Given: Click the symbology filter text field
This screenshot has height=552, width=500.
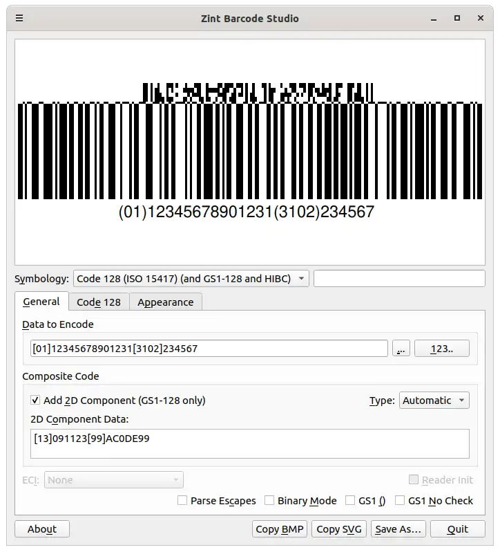Looking at the screenshot, I should click(x=399, y=279).
